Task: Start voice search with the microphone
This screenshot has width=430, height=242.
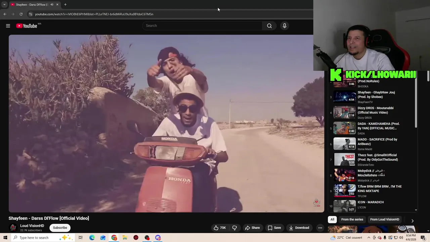Action: [285, 26]
